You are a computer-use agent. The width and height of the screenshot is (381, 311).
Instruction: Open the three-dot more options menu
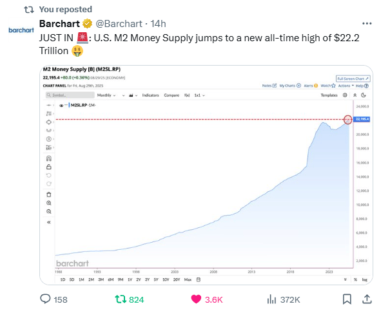click(367, 24)
